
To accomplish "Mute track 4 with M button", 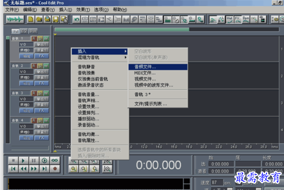I will [x=46, y=121].
